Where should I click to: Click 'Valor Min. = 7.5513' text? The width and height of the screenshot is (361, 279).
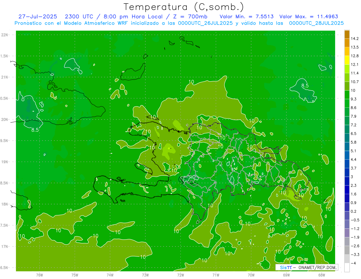tap(247, 17)
